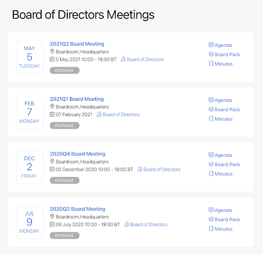
Task: Click Board Pack icon for 2021Q1 meeting
Action: pos(211,110)
